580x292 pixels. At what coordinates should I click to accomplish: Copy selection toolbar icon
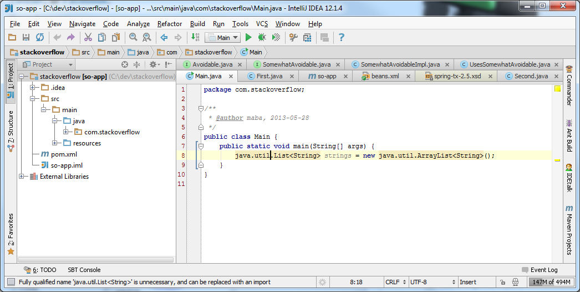tap(102, 37)
